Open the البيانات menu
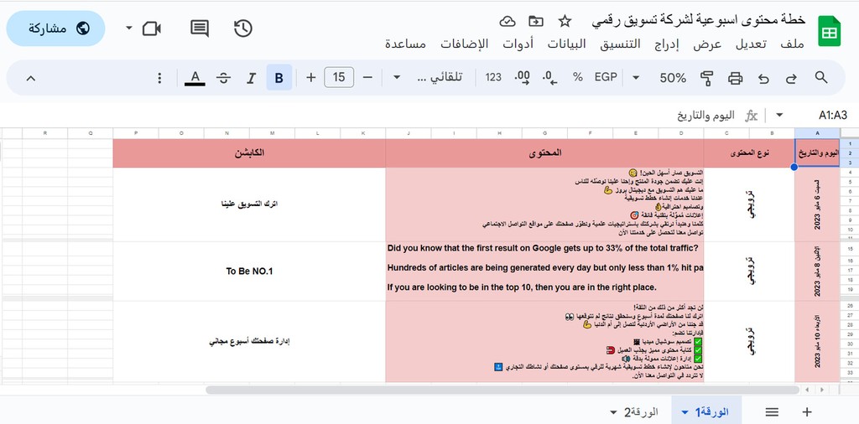 [x=566, y=44]
